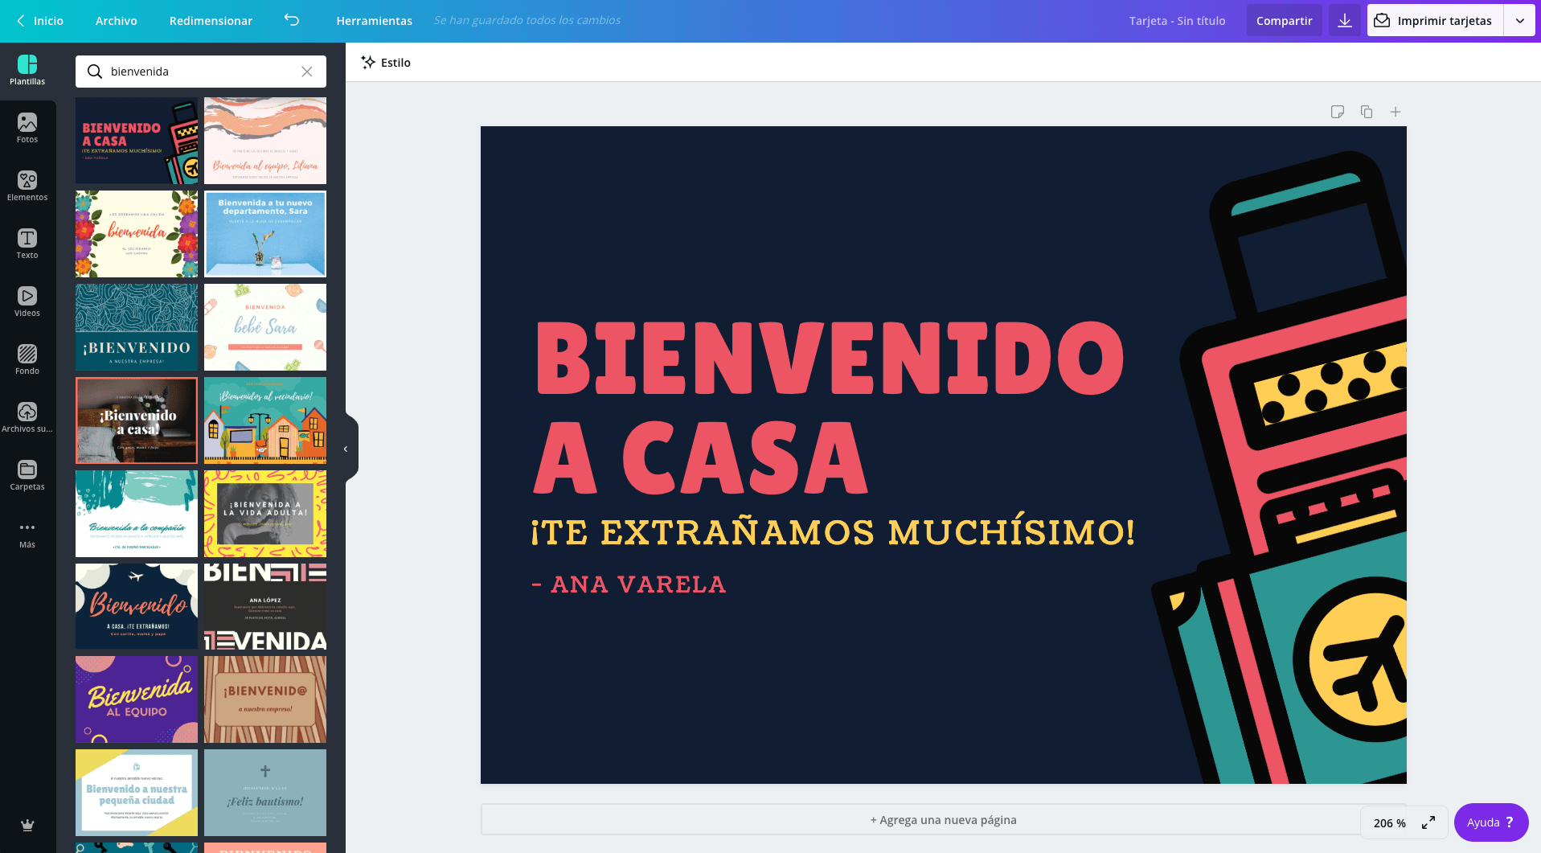Screen dimensions: 1541x853
Task: Open the Herramientas menu
Action: [375, 21]
